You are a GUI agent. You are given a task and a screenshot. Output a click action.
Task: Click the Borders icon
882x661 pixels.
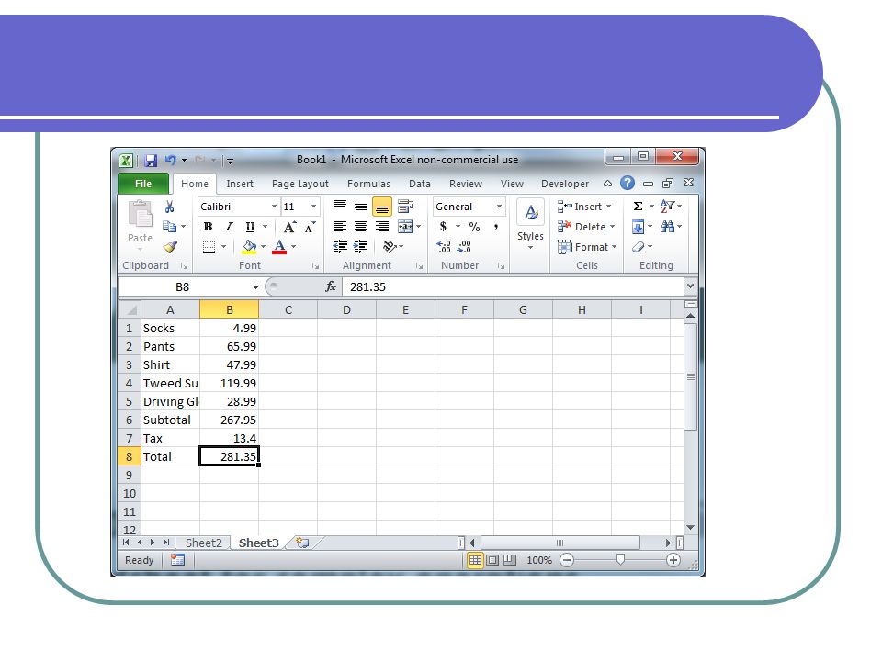tap(209, 247)
